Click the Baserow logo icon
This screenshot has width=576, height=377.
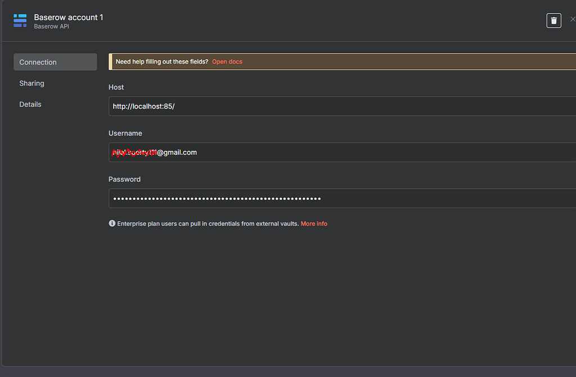pos(20,21)
